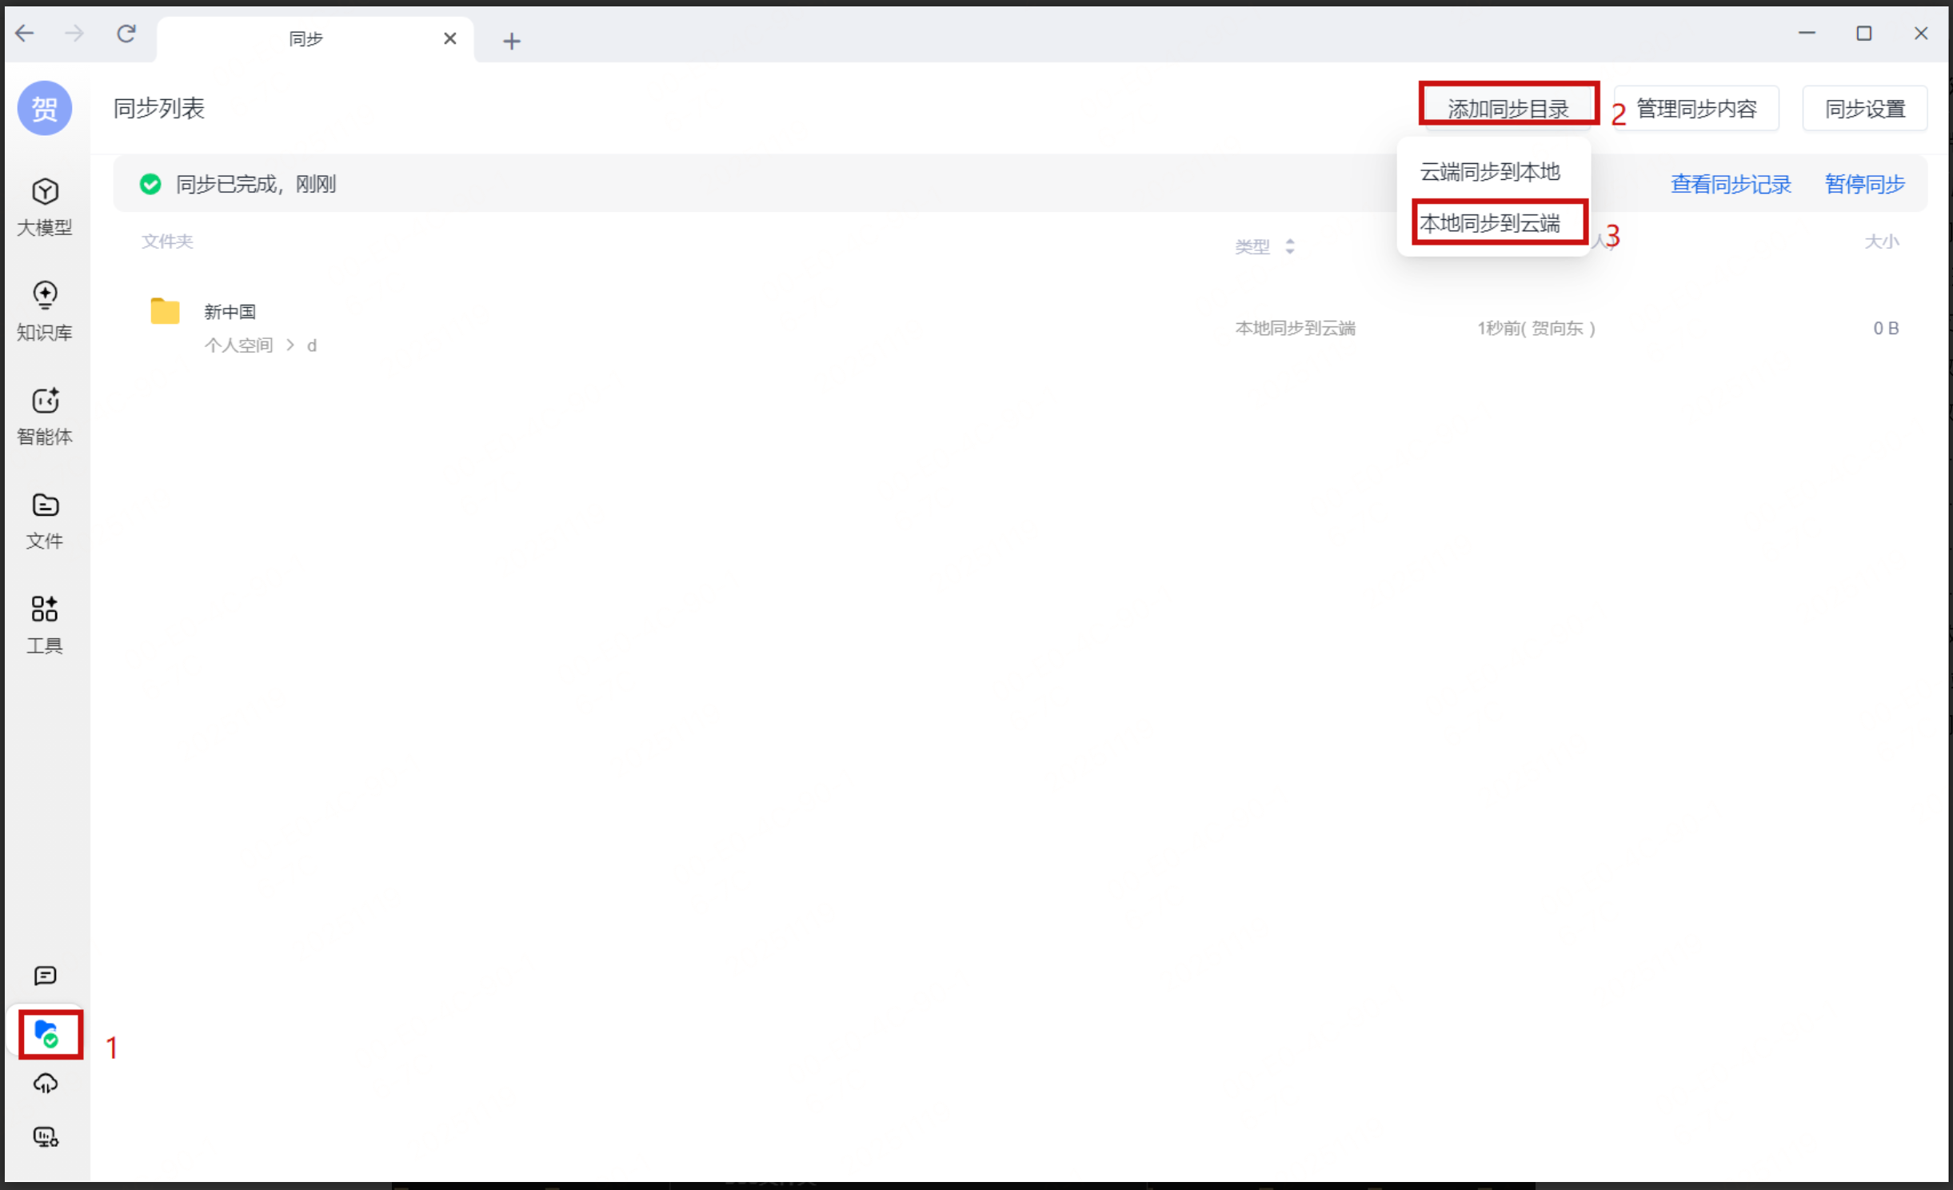Select 云端同步到本地 menu option
The image size is (1953, 1190).
pos(1489,171)
